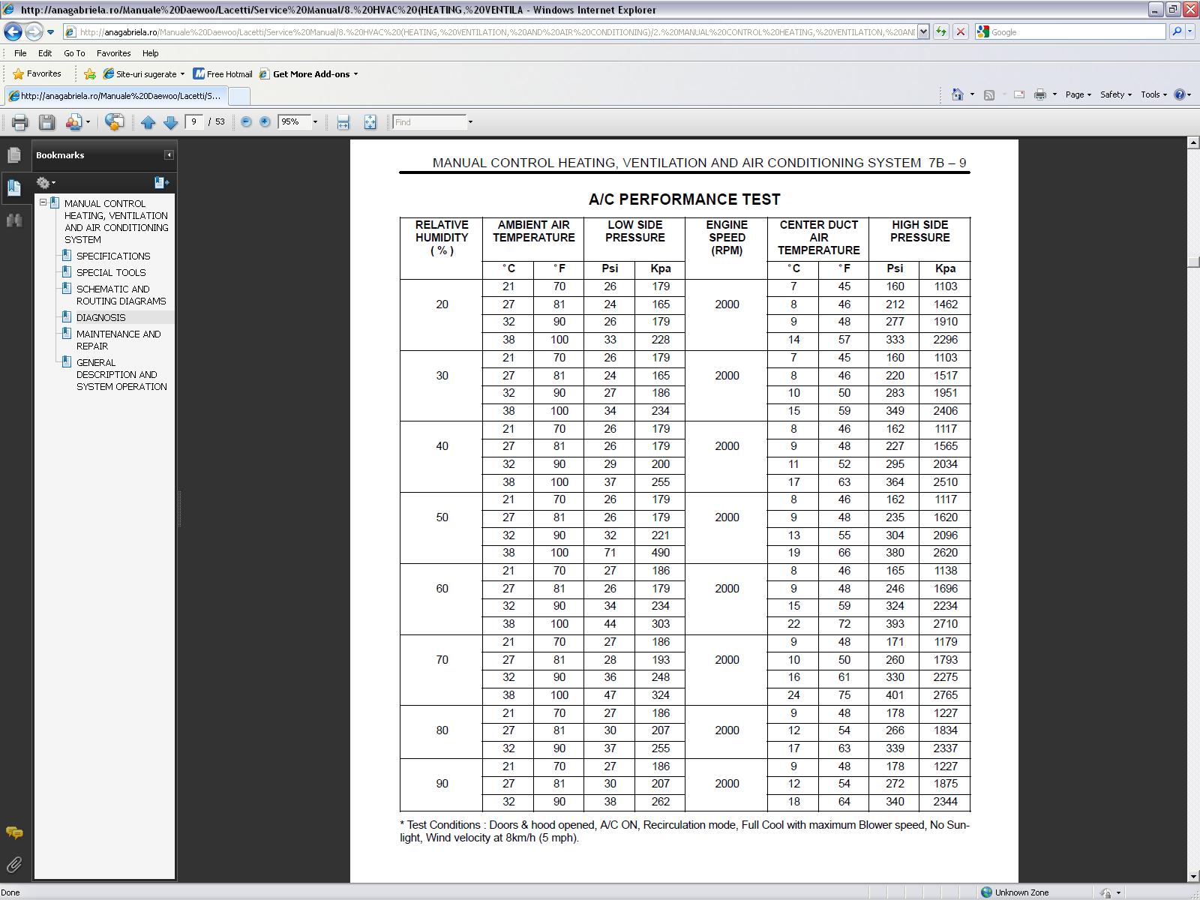Open the zoom percentage dropdown
The height and width of the screenshot is (900, 1200).
click(x=315, y=122)
